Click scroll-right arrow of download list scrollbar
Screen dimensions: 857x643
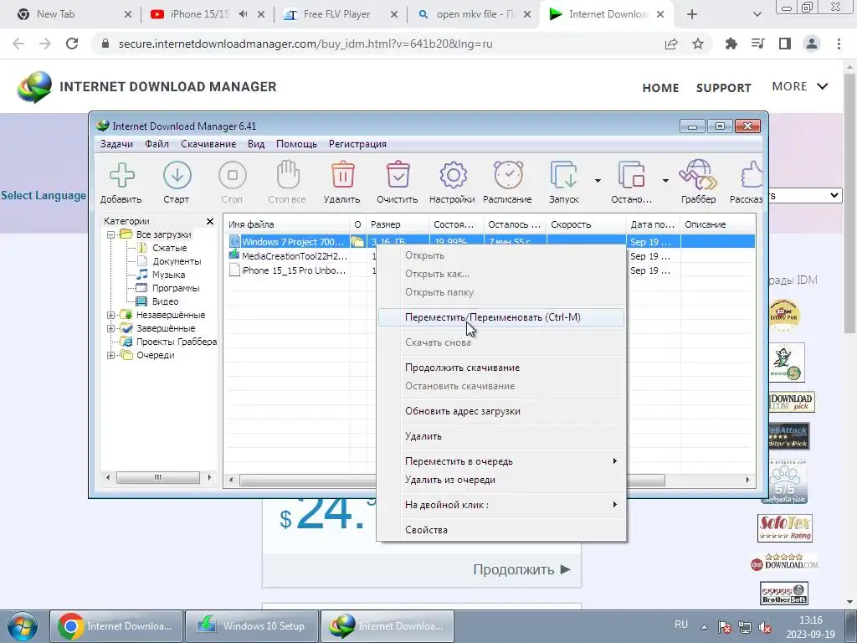747,480
